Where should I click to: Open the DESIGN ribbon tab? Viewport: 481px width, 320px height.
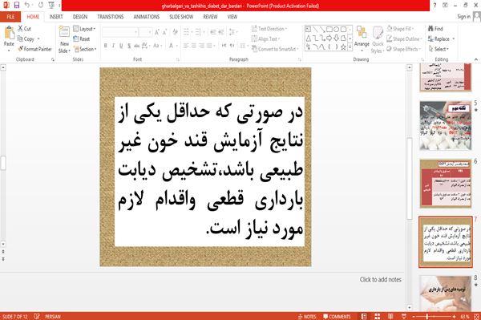pos(80,17)
